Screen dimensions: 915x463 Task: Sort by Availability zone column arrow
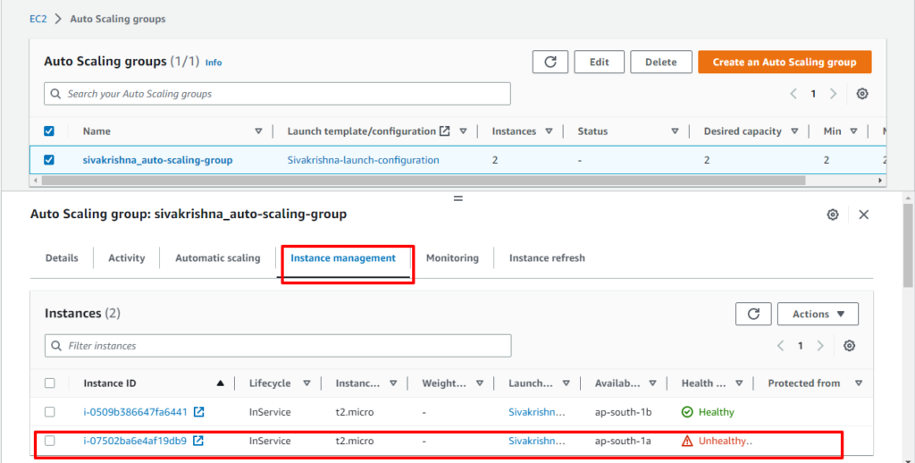(x=653, y=383)
